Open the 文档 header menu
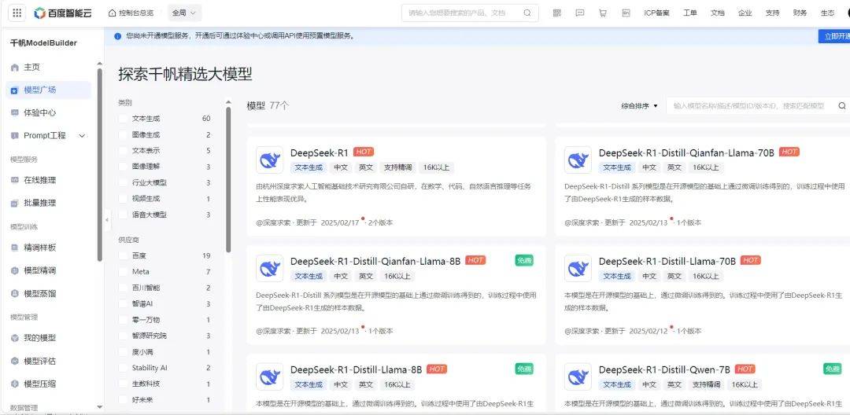 pyautogui.click(x=717, y=13)
